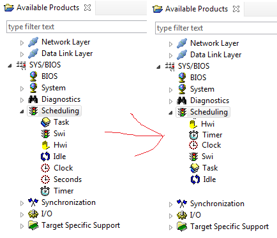The height and width of the screenshot is (238, 277).
Task: Select 'Task' label in left tree
Action: [61, 122]
